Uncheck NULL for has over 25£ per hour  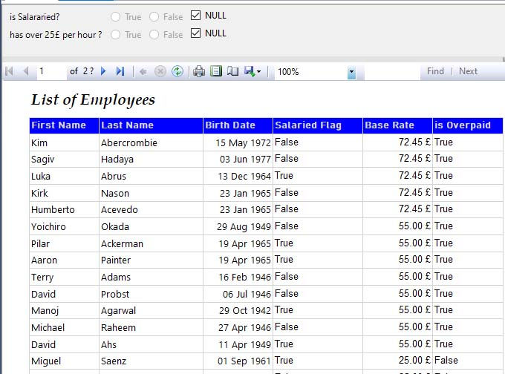195,33
